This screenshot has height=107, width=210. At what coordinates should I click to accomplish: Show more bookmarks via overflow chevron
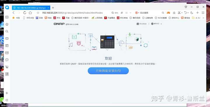click(x=204, y=18)
